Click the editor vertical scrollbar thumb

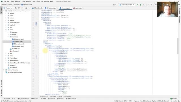click(178, 46)
